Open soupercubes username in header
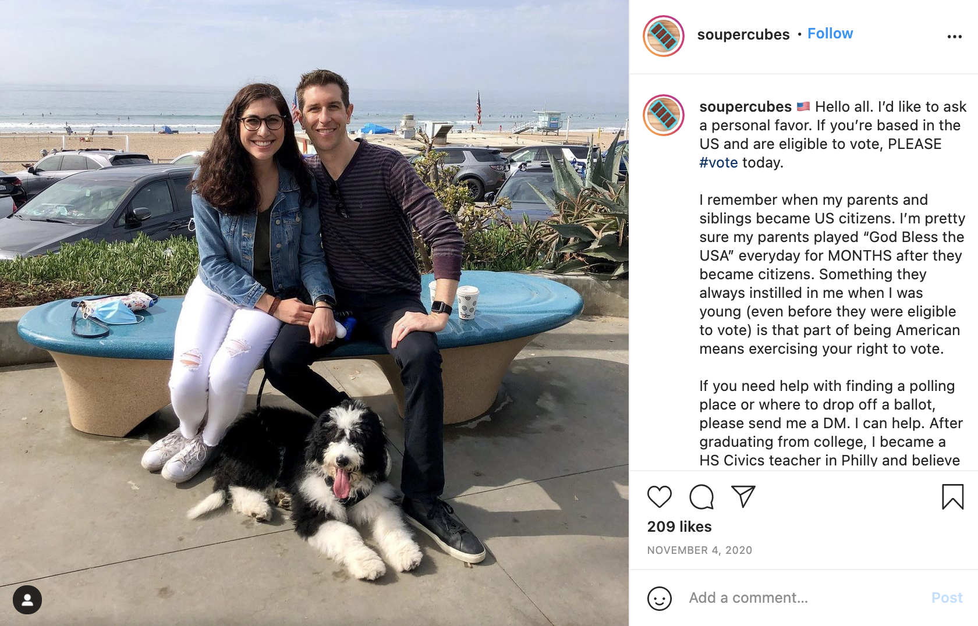 coord(743,34)
